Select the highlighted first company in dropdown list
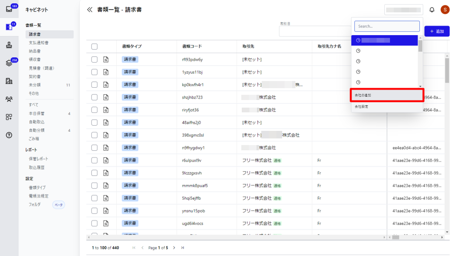456x256 pixels. tap(384, 40)
